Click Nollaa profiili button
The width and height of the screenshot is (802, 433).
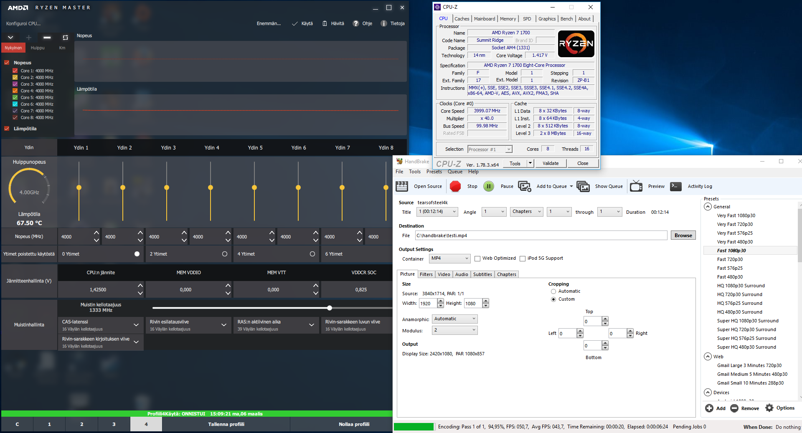[x=354, y=424]
